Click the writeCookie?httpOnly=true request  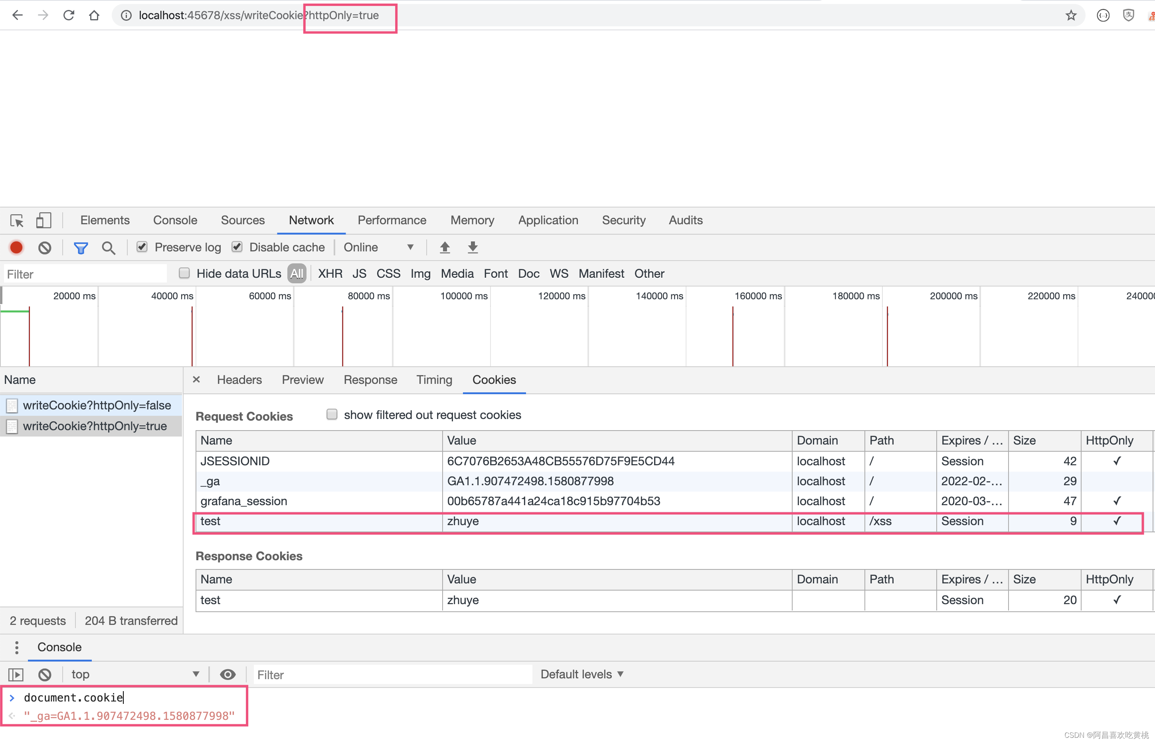pos(95,424)
